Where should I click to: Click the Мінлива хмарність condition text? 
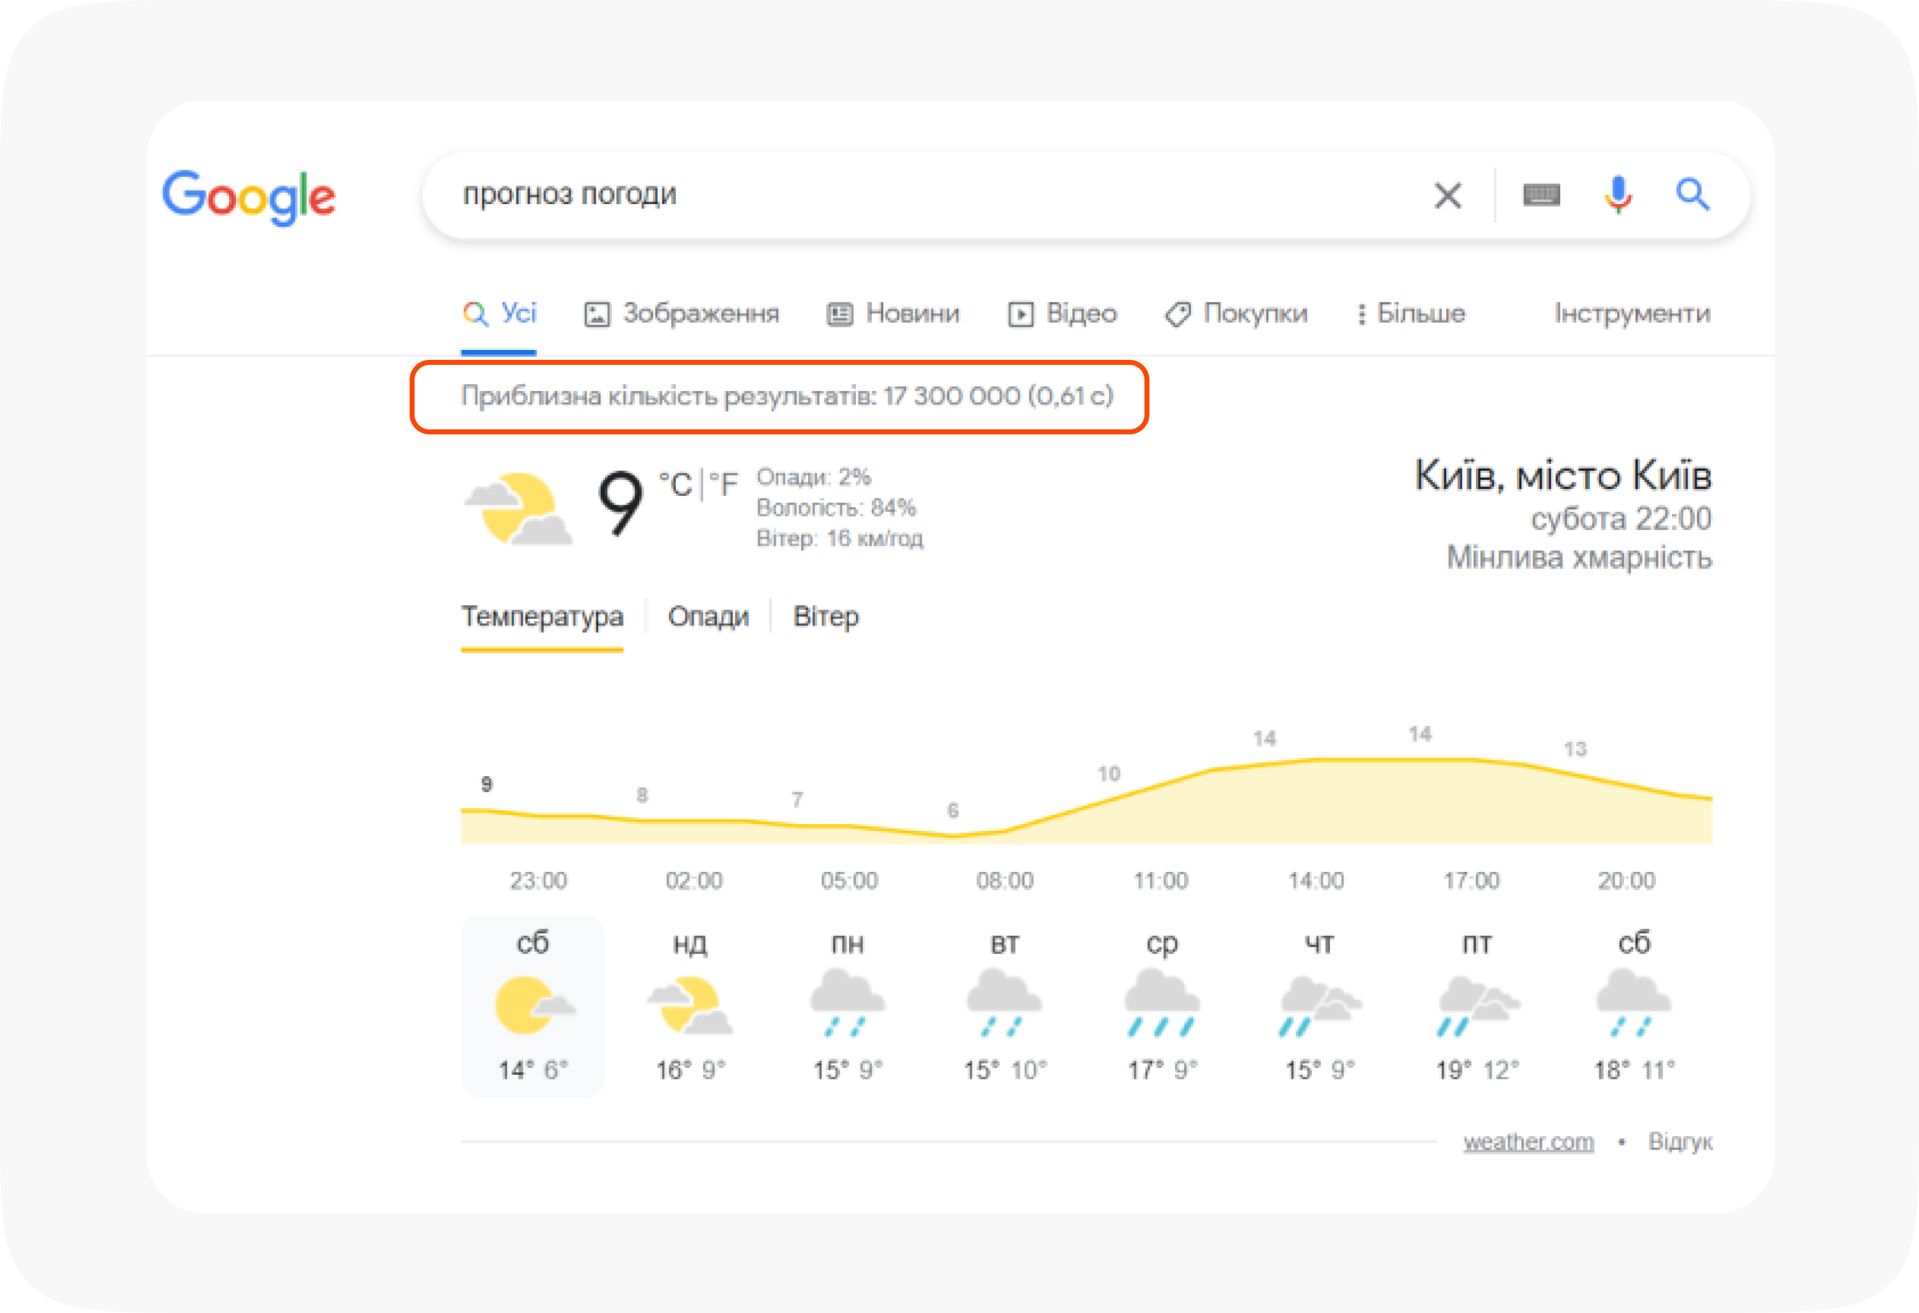click(1579, 557)
